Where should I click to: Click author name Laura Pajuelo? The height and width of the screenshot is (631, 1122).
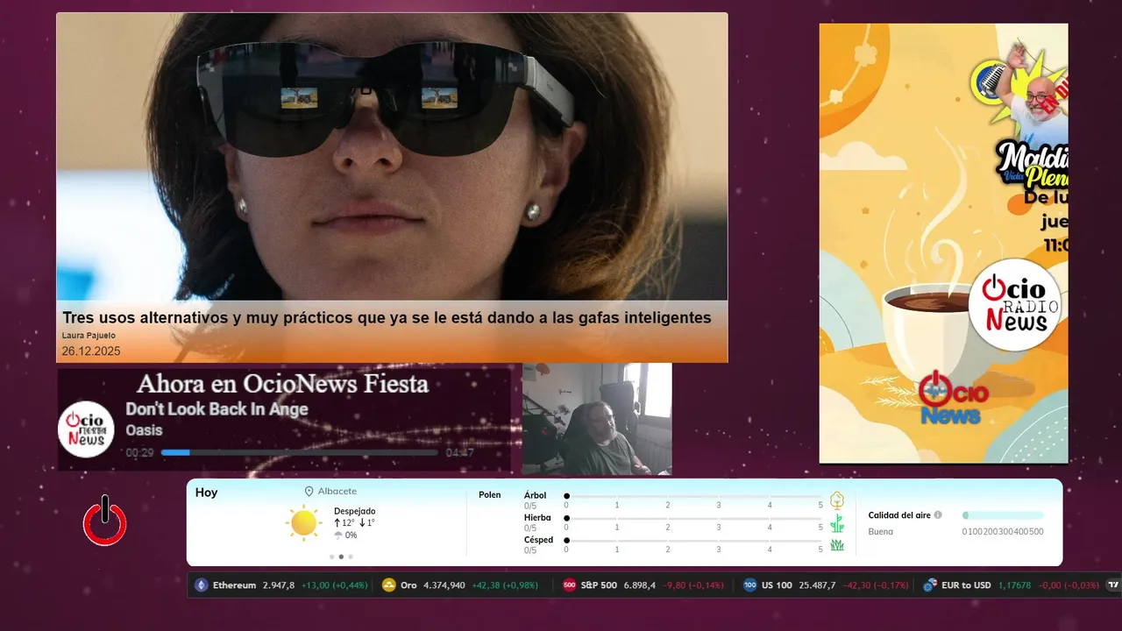point(89,336)
